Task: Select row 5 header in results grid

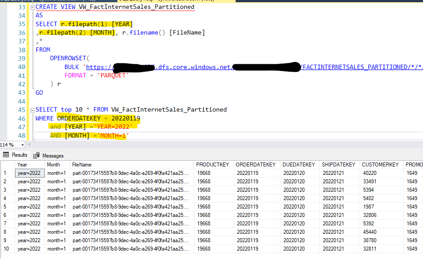Action: pyautogui.click(x=8, y=207)
